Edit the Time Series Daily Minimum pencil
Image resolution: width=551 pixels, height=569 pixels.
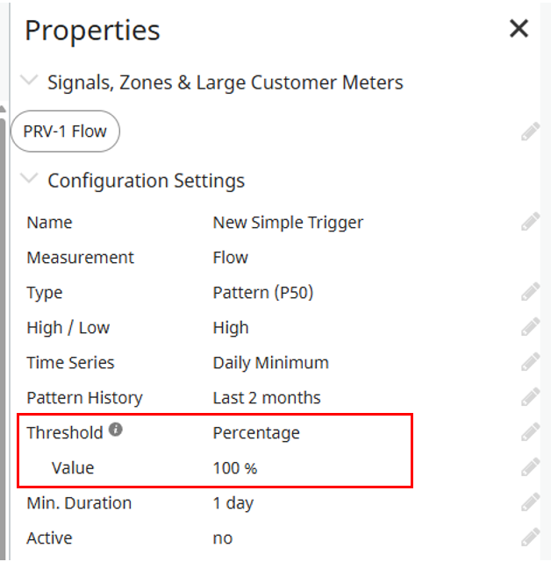[530, 362]
